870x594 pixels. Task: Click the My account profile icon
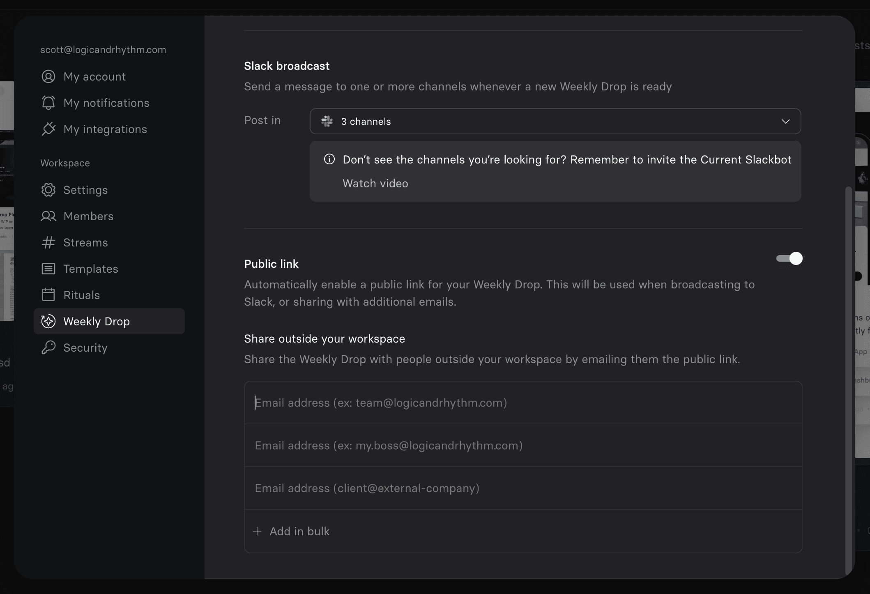48,77
